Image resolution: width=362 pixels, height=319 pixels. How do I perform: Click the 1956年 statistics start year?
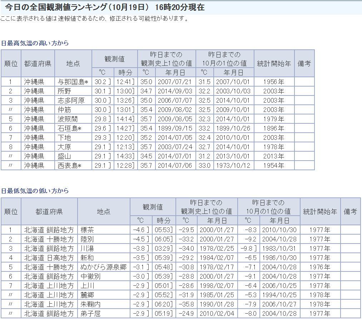(x=274, y=82)
